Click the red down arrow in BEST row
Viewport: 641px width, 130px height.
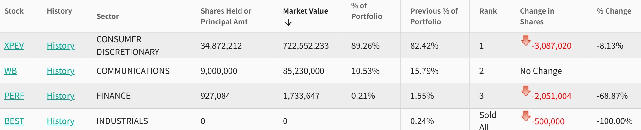(526, 116)
